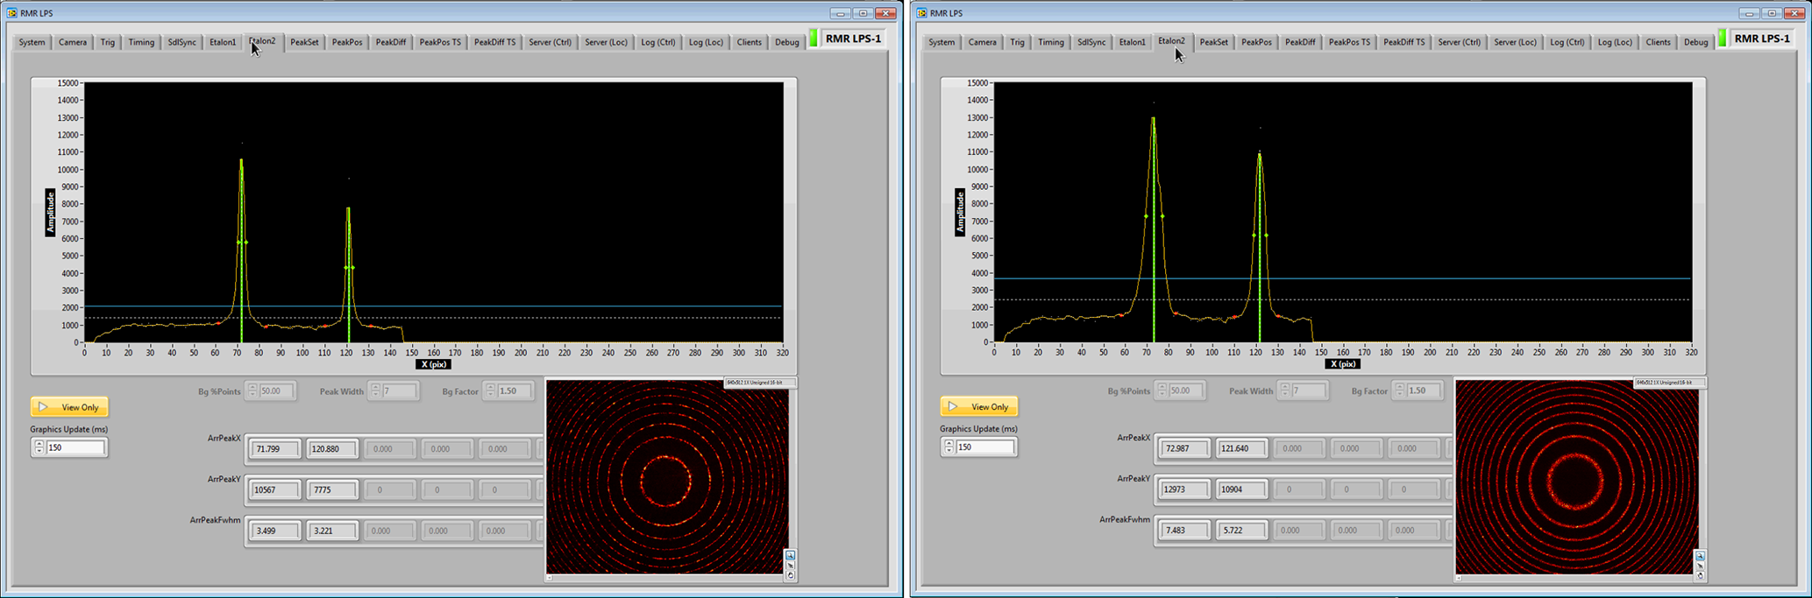
Task: Select the pointer tool in left window's image display
Action: pos(791,566)
